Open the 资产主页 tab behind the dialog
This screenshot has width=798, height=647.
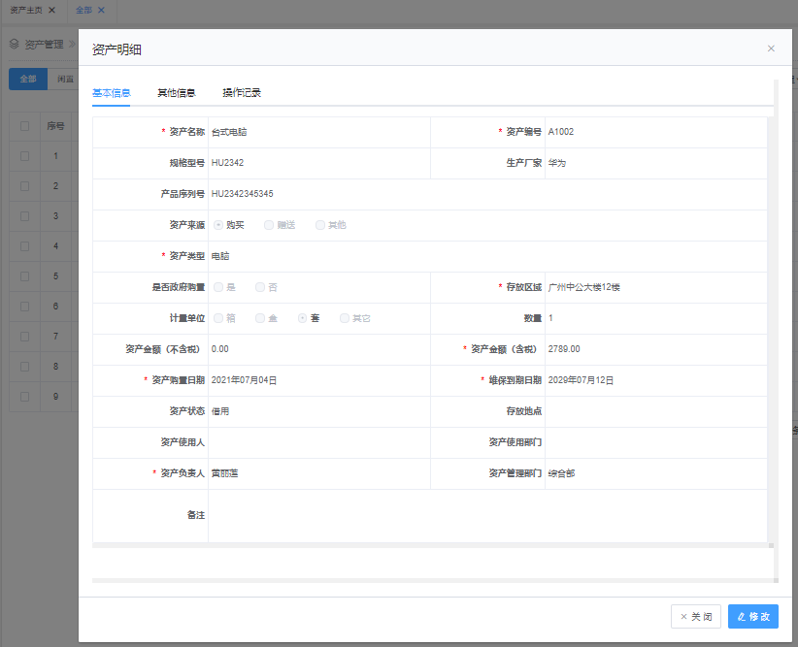[x=26, y=10]
